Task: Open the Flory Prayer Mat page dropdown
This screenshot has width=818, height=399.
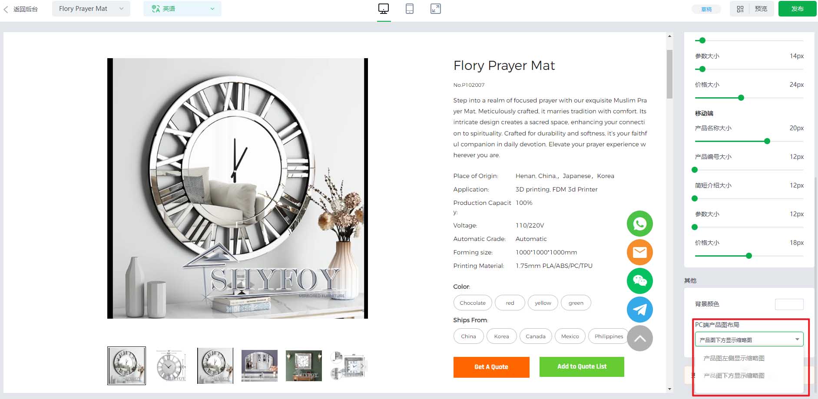Action: click(91, 9)
